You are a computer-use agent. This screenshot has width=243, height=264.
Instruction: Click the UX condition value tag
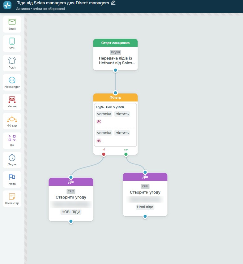(99, 122)
